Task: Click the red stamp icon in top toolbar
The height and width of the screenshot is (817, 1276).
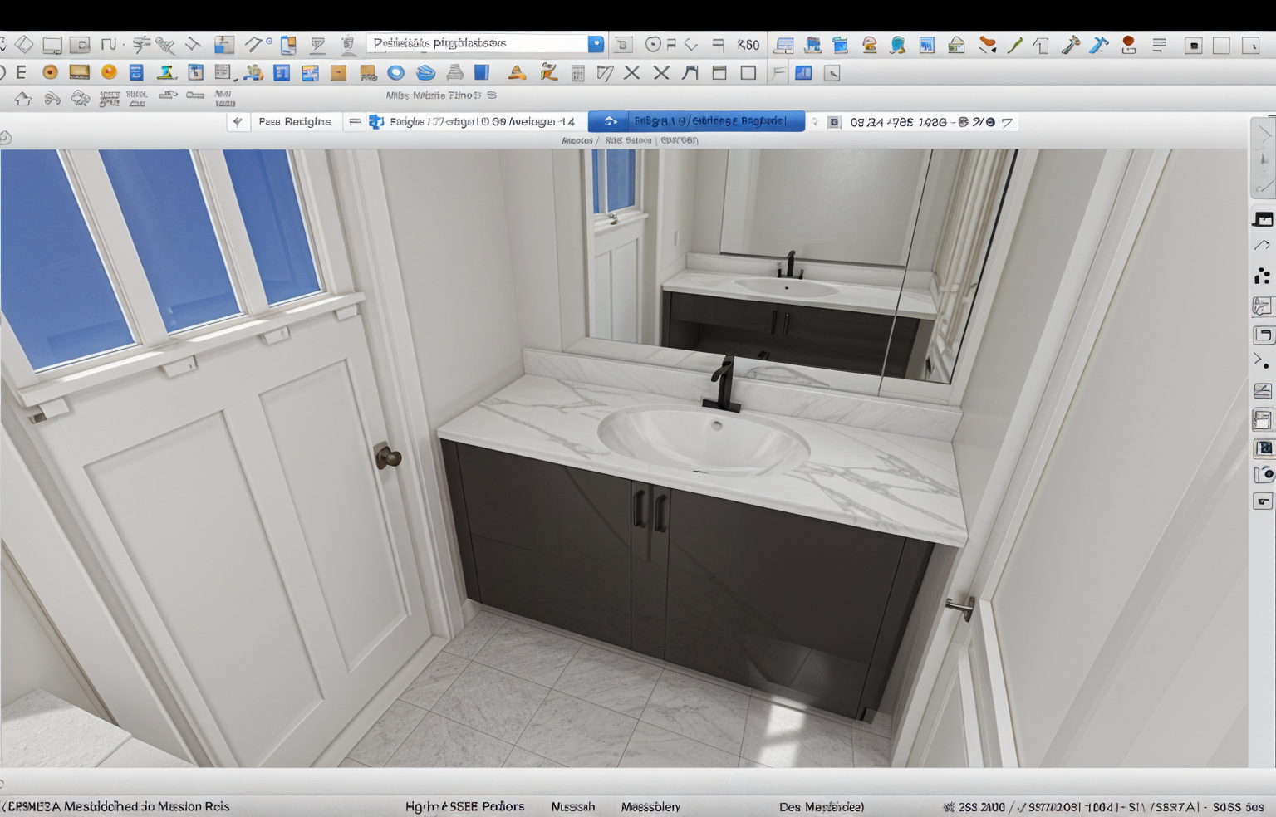Action: click(x=1128, y=45)
